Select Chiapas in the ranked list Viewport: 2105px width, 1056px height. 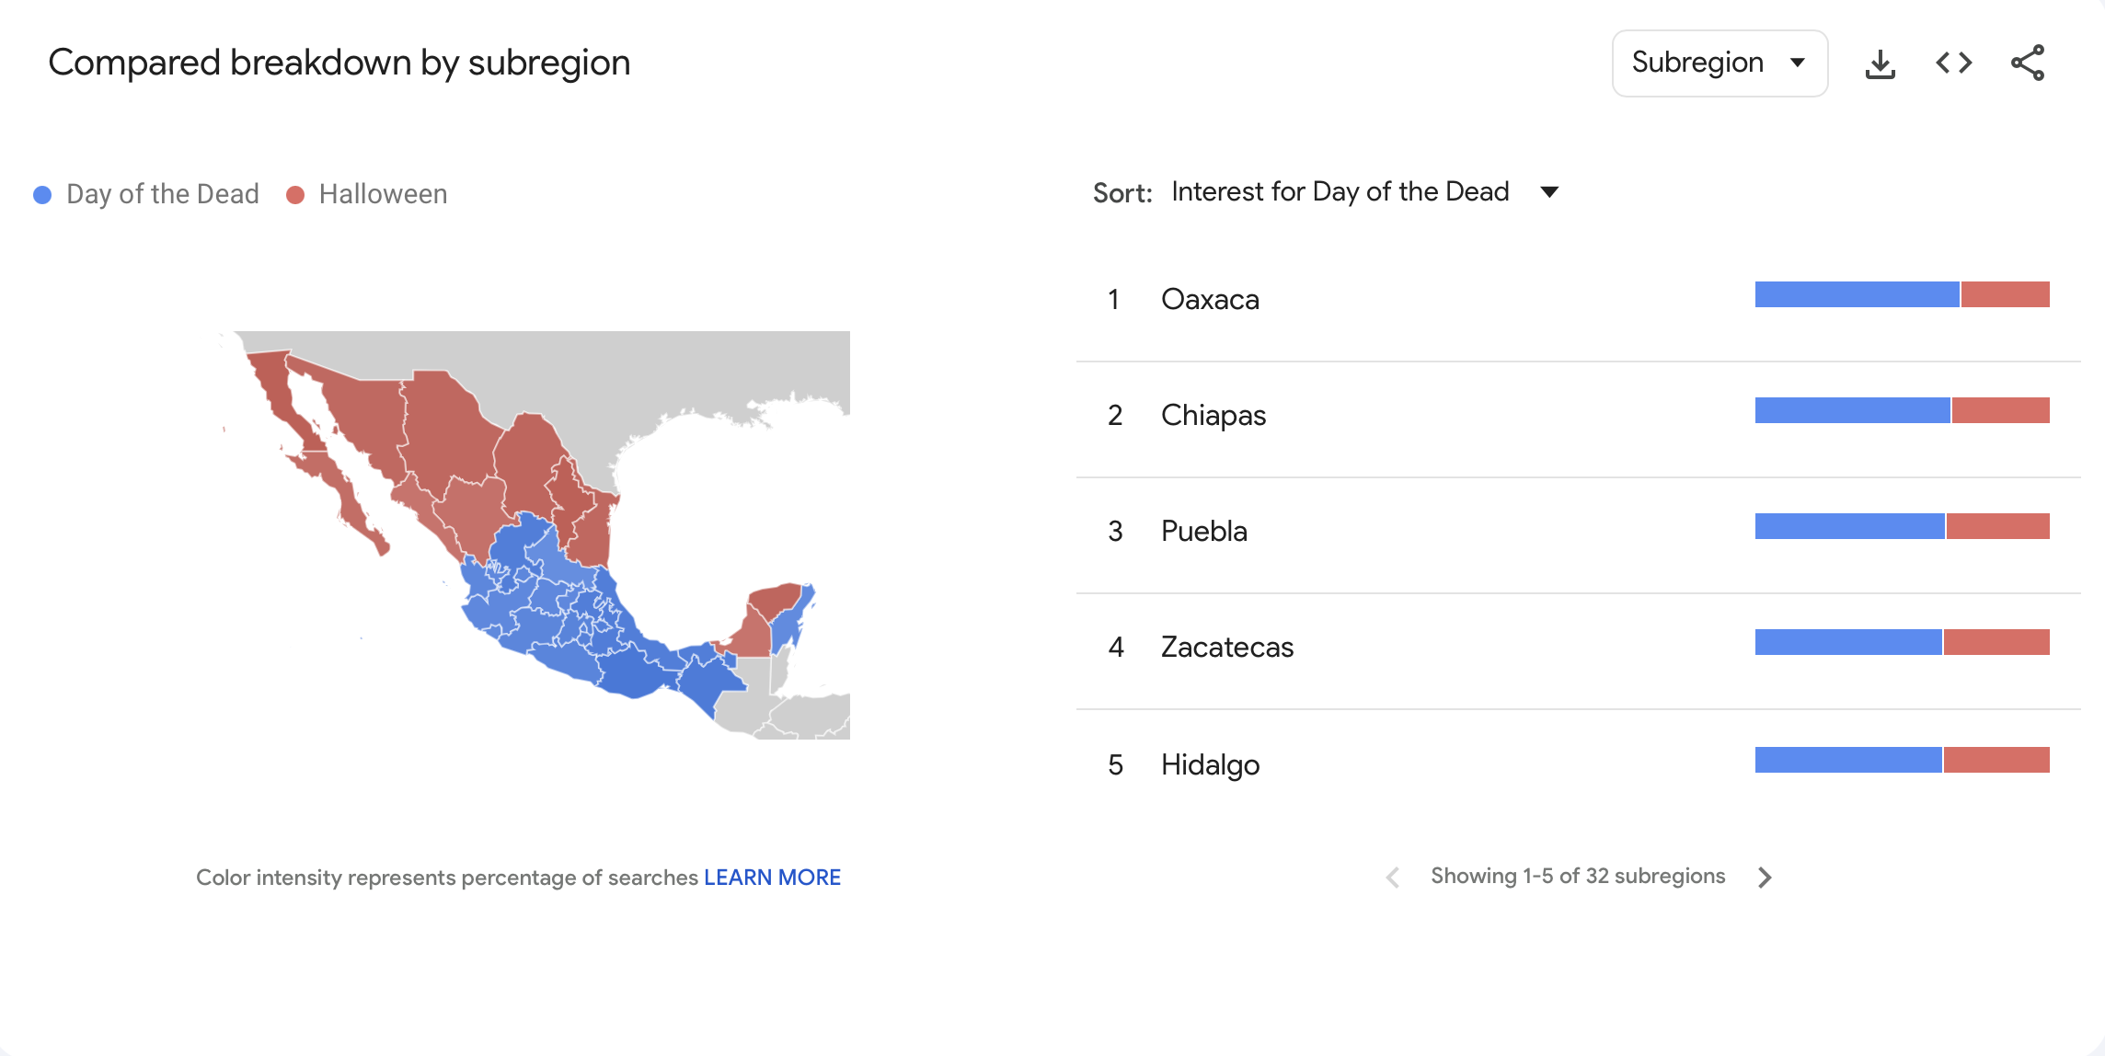click(x=1213, y=416)
